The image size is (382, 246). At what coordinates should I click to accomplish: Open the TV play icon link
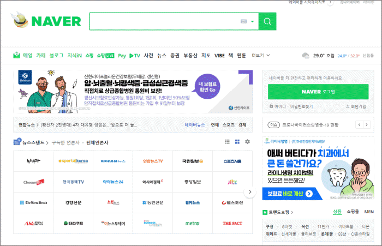134,56
